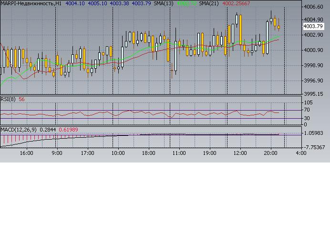Screen dimensions: 330x244
Task: Click the 20:00 time axis label
Action: pyautogui.click(x=270, y=153)
